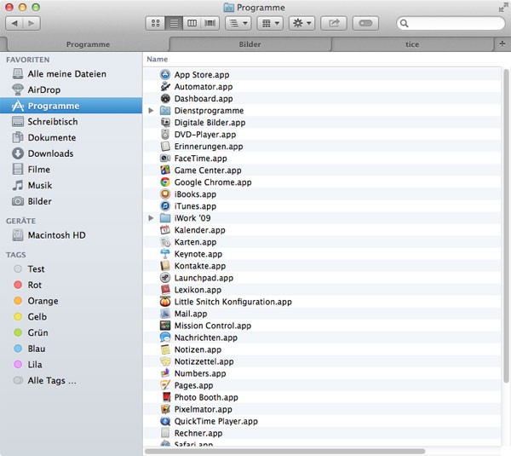This screenshot has width=511, height=456.
Task: Expand the Dienstprogramme folder triangle
Action: pos(151,111)
